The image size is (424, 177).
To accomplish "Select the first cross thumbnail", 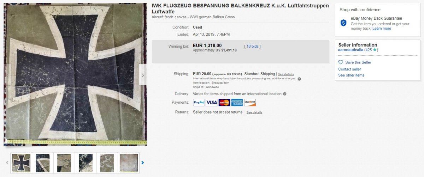I will (21, 163).
